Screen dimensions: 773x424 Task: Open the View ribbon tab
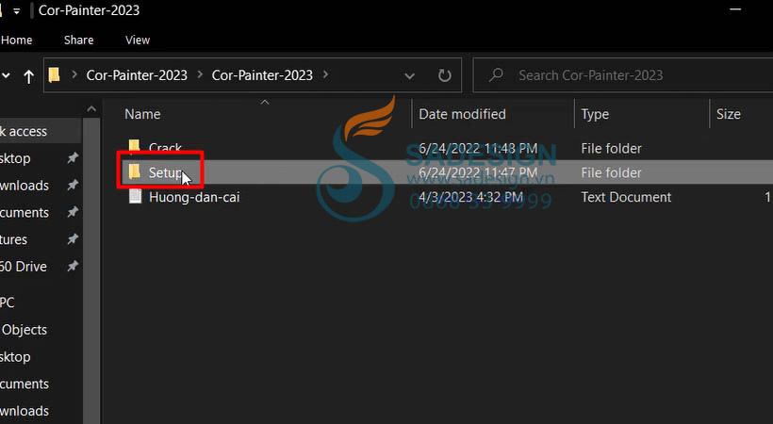(x=137, y=40)
